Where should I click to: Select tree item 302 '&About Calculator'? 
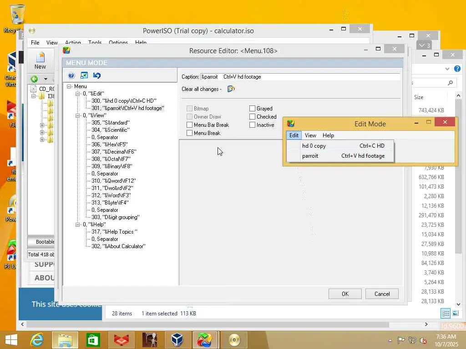click(x=118, y=246)
